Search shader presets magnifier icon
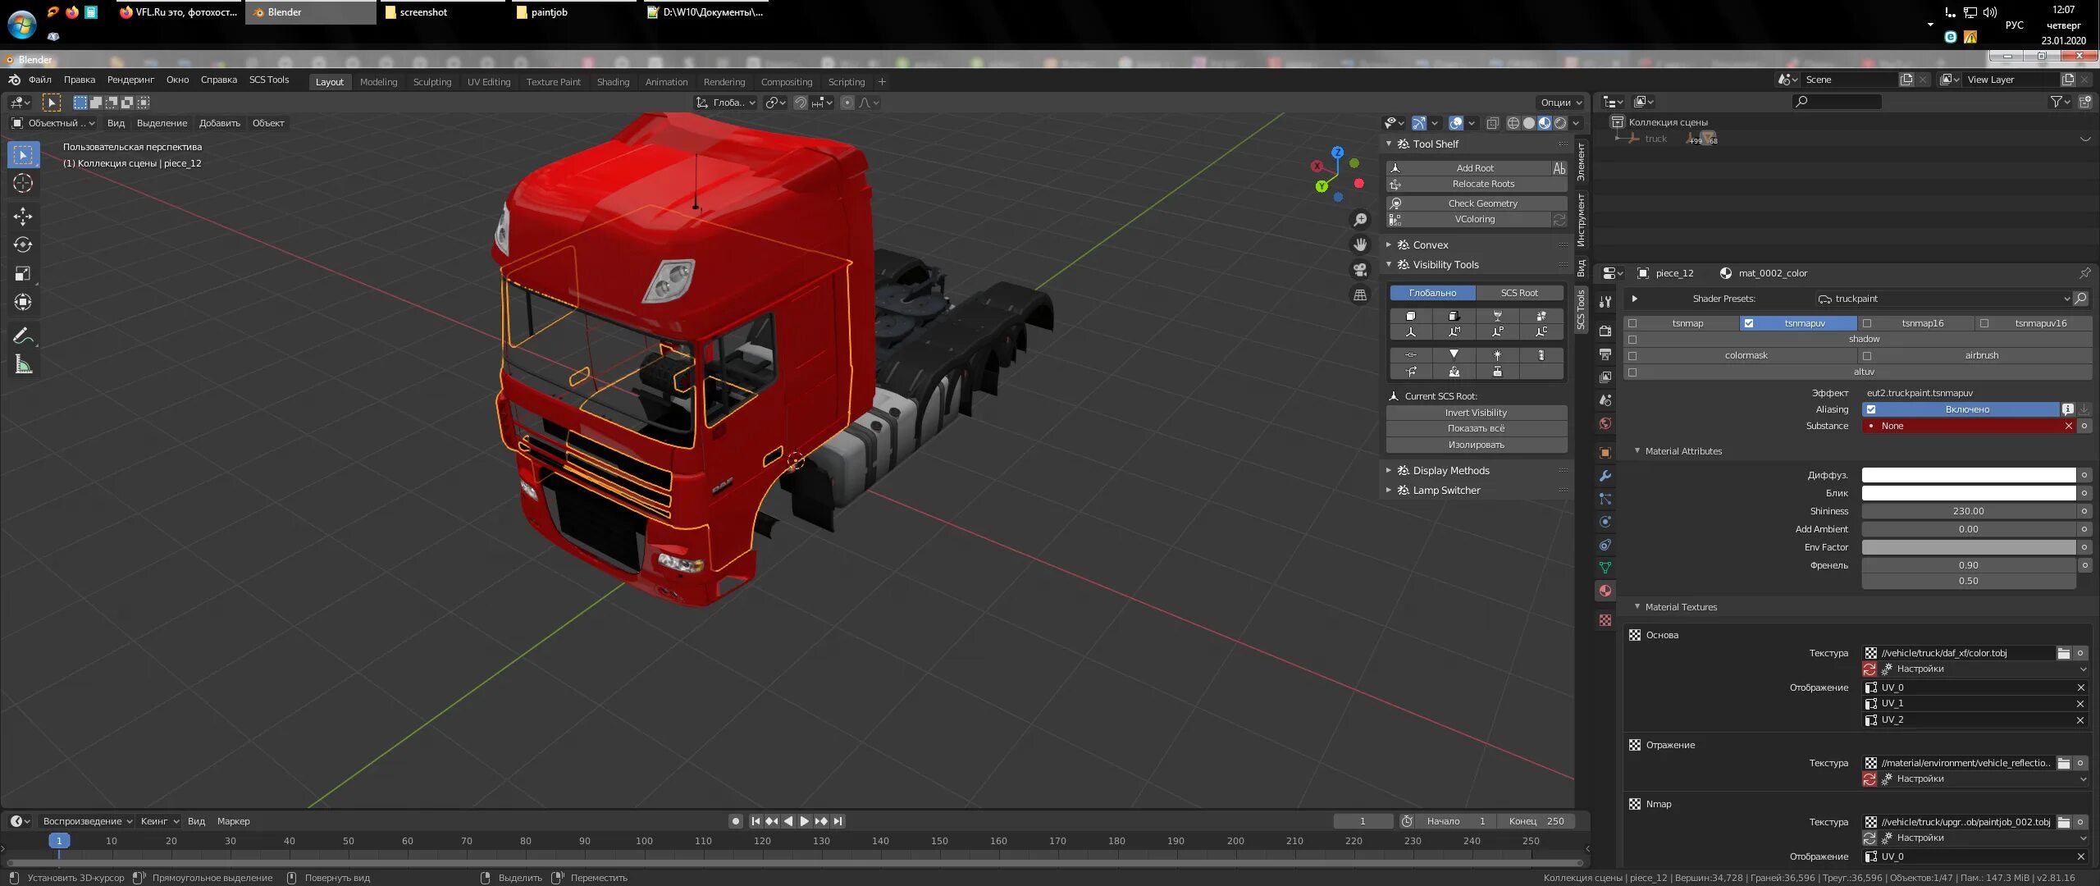2100x886 pixels. (2081, 299)
